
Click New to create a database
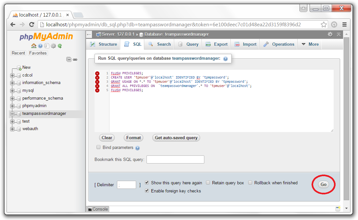27,67
